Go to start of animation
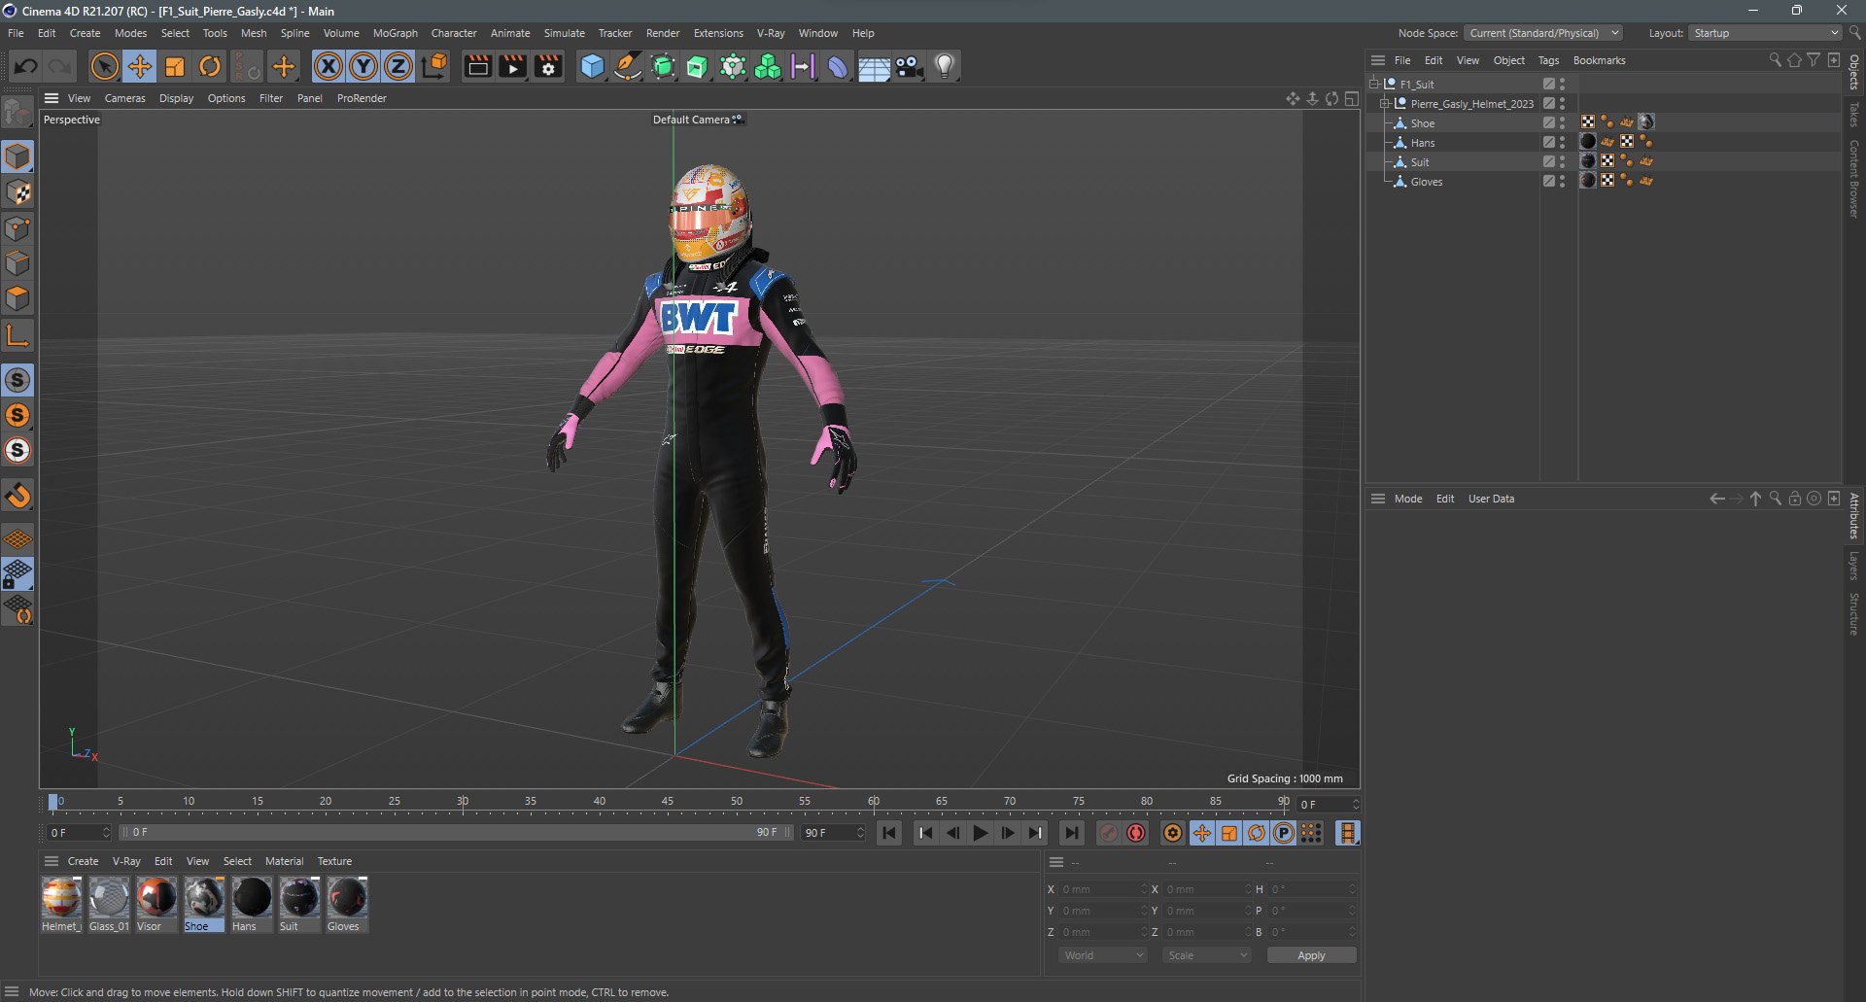This screenshot has width=1866, height=1002. [x=889, y=833]
